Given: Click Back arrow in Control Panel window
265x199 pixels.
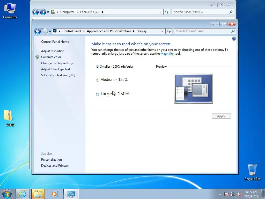Looking at the screenshot, I should click(38, 31).
